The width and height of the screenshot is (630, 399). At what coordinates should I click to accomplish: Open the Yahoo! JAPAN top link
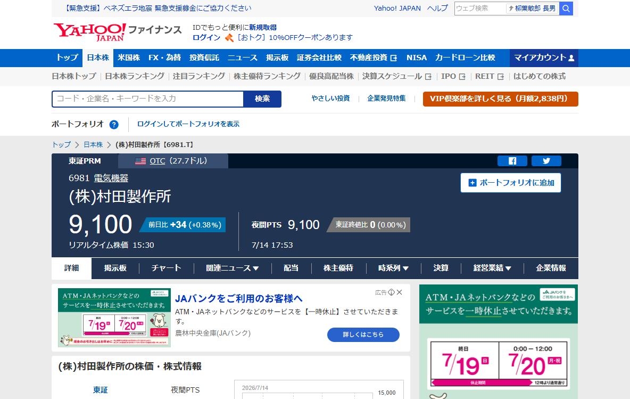click(397, 8)
